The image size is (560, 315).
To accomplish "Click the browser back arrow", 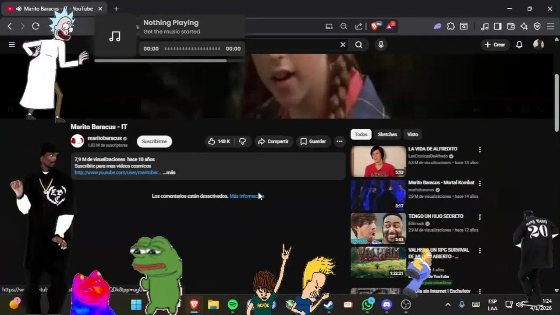I will pyautogui.click(x=10, y=26).
